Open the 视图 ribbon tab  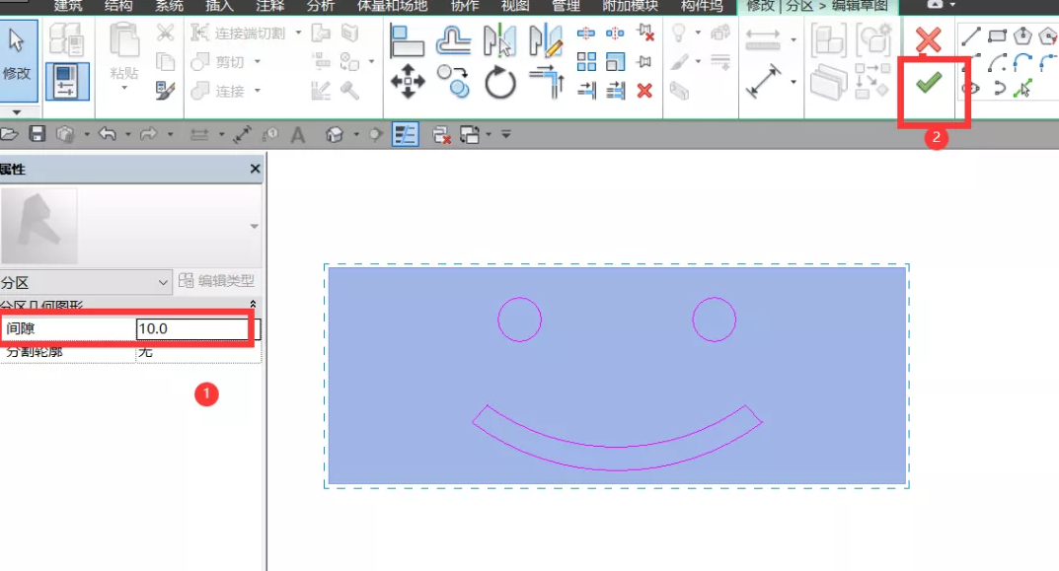pos(514,5)
